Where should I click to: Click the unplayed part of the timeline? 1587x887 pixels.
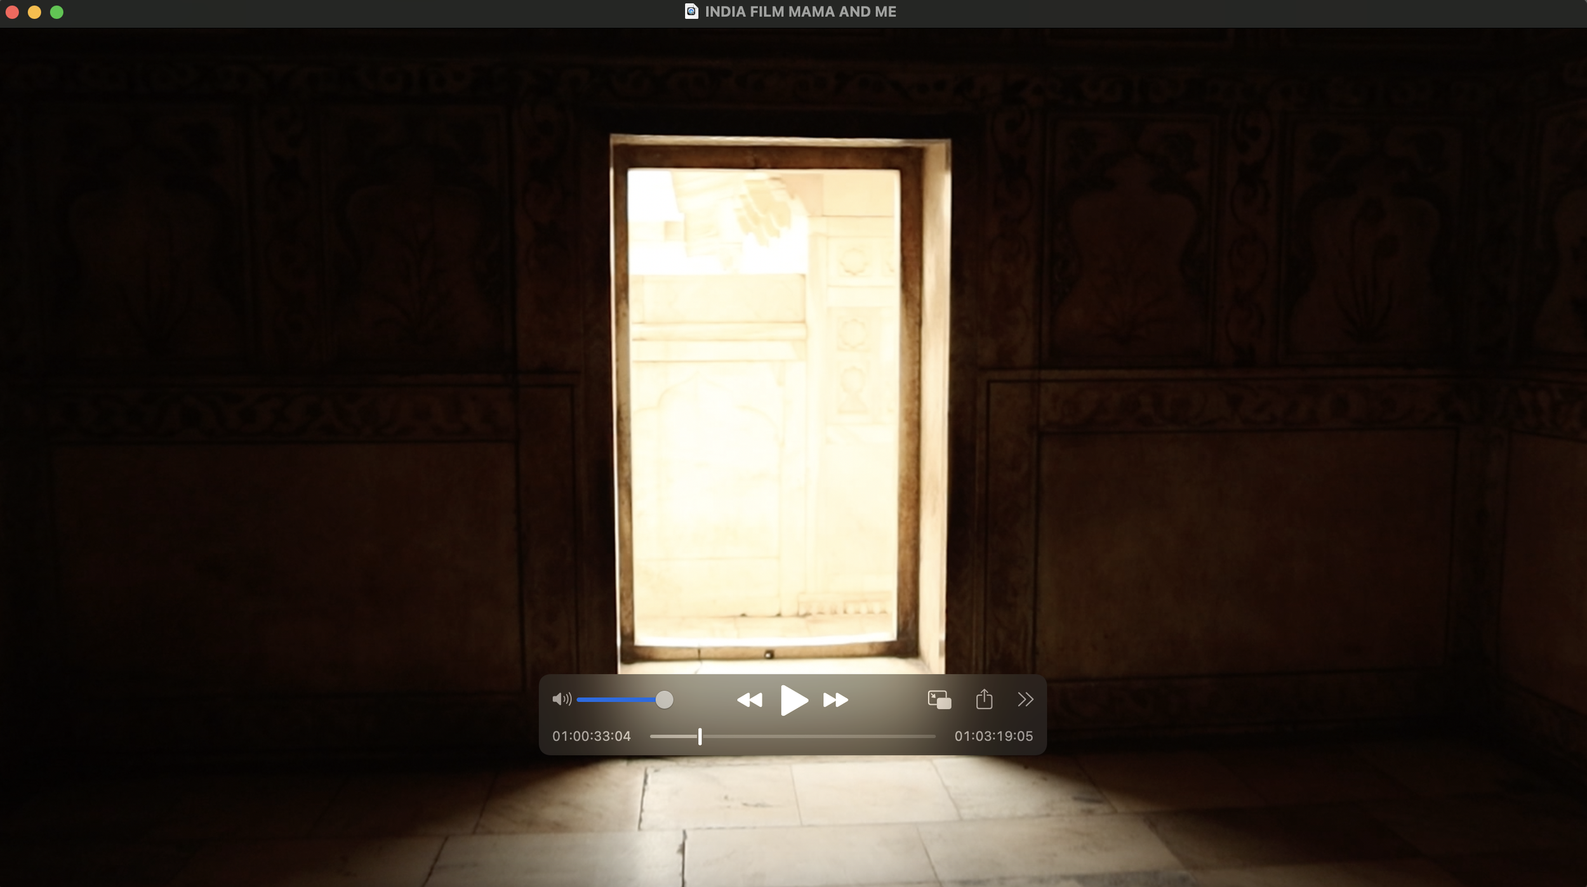[x=819, y=737]
